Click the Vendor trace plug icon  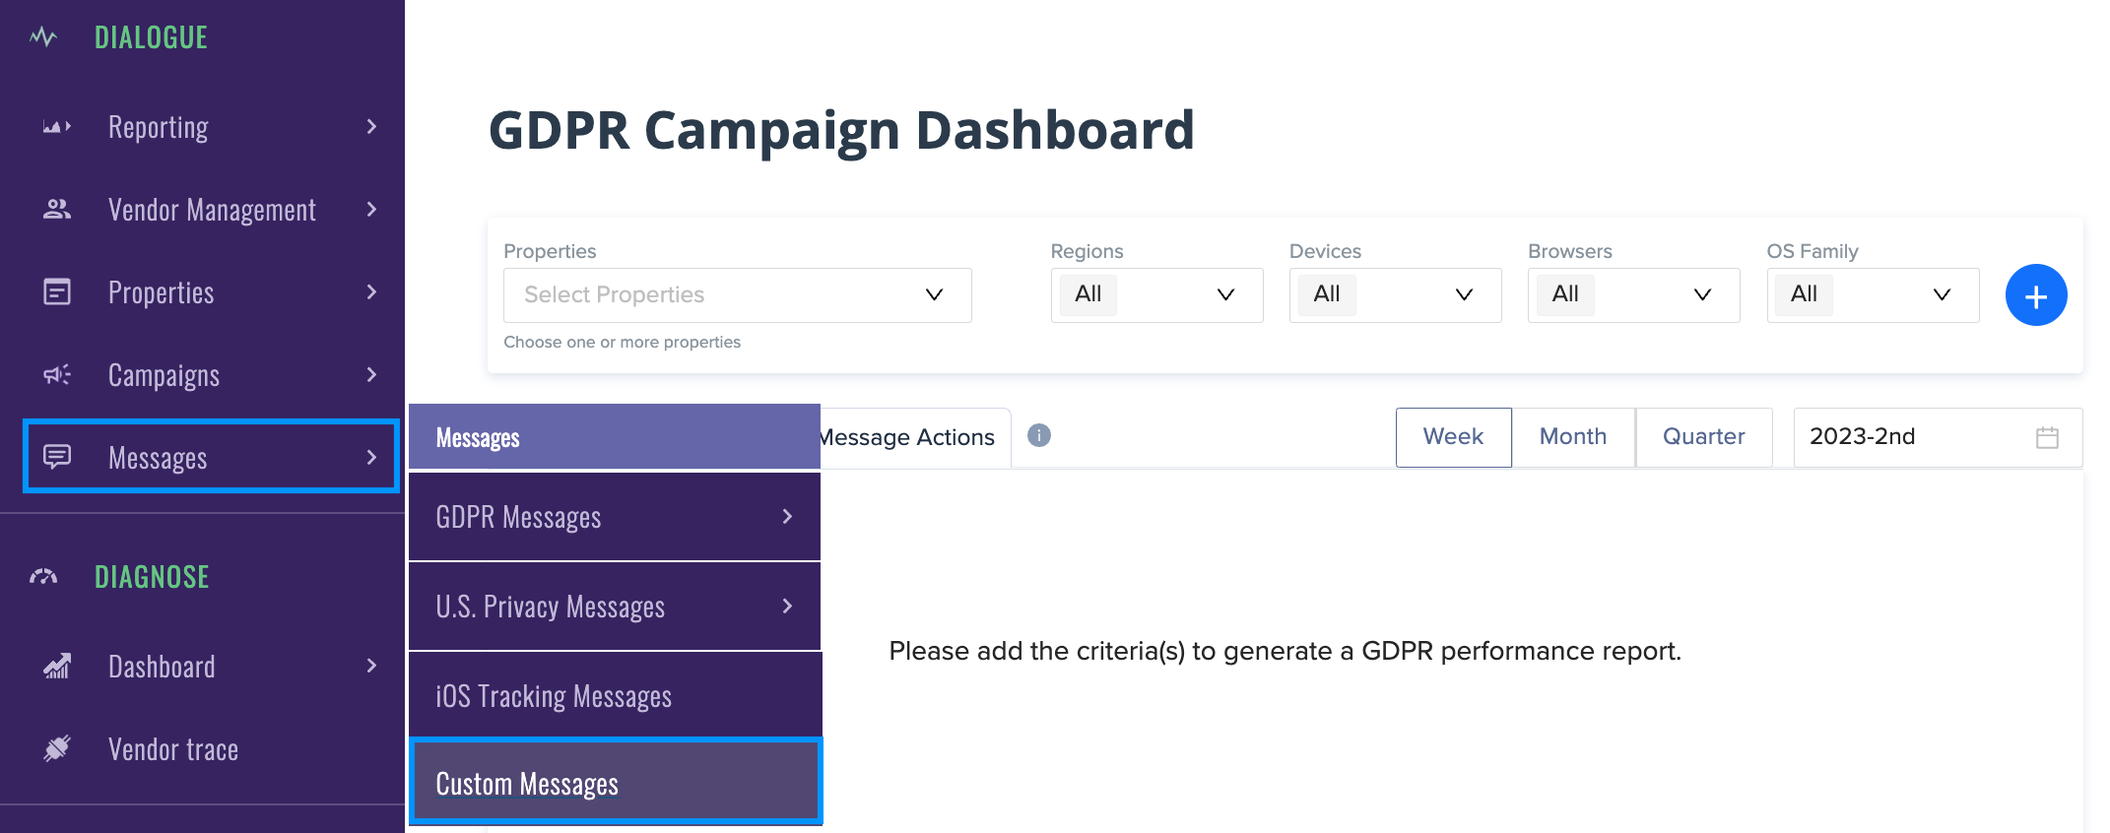[x=57, y=748]
